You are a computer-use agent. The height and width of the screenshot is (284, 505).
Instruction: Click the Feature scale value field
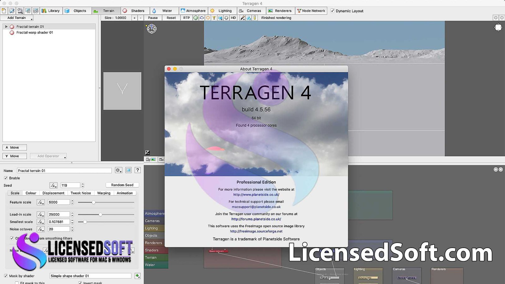pyautogui.click(x=59, y=202)
